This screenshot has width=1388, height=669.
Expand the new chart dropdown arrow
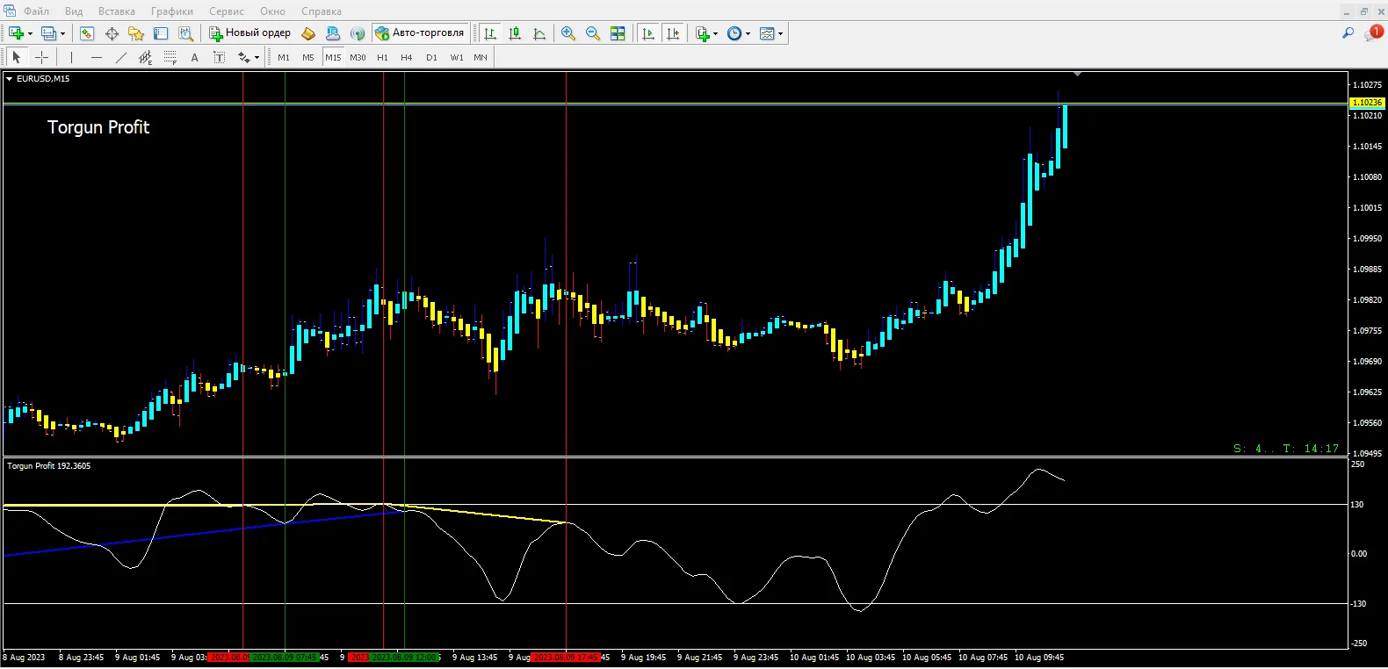[x=30, y=34]
